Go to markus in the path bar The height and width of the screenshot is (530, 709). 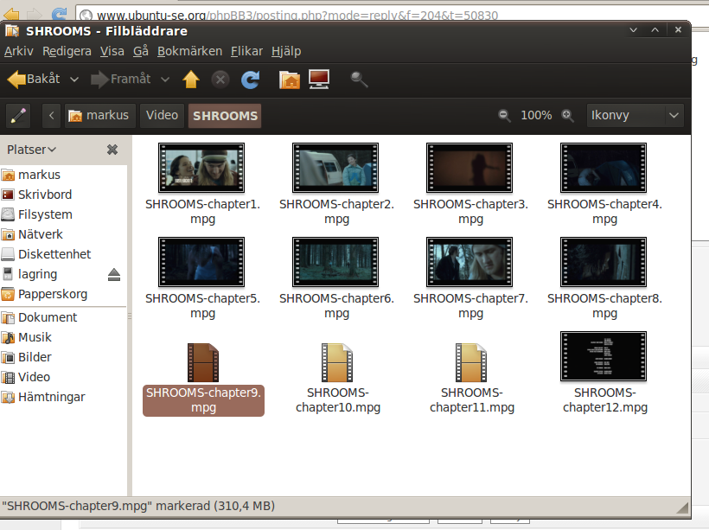click(x=99, y=116)
